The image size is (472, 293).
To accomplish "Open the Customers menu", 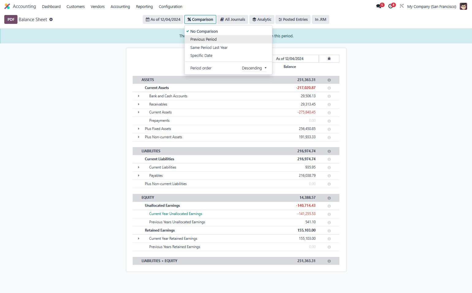I will pos(76,6).
